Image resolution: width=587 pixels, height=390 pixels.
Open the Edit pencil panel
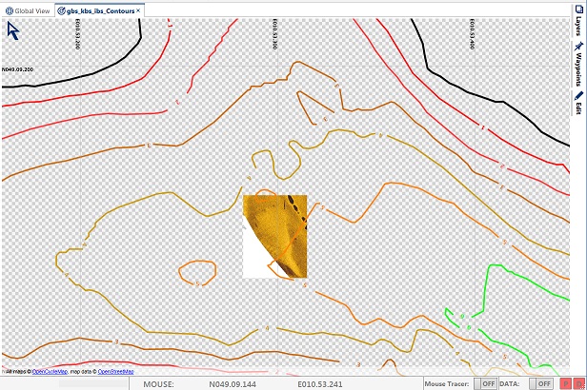pos(577,103)
